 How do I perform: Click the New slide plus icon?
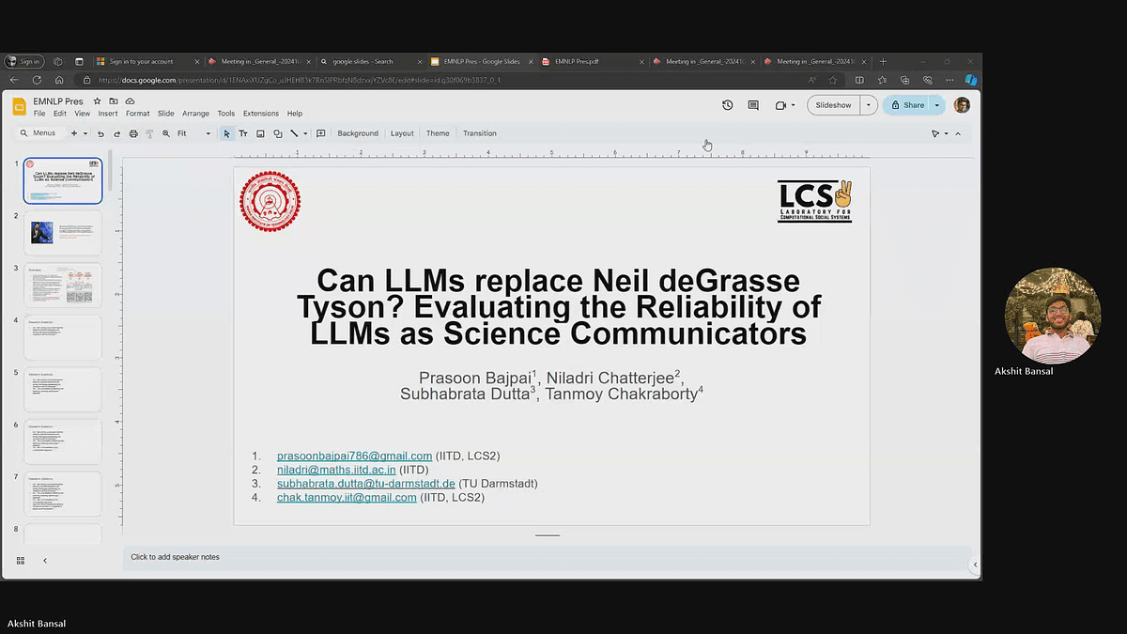click(x=74, y=133)
